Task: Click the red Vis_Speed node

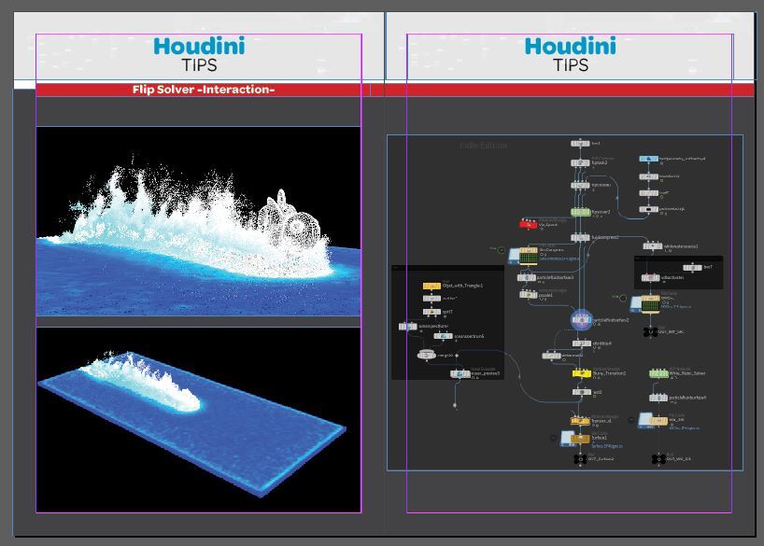Action: pyautogui.click(x=529, y=224)
